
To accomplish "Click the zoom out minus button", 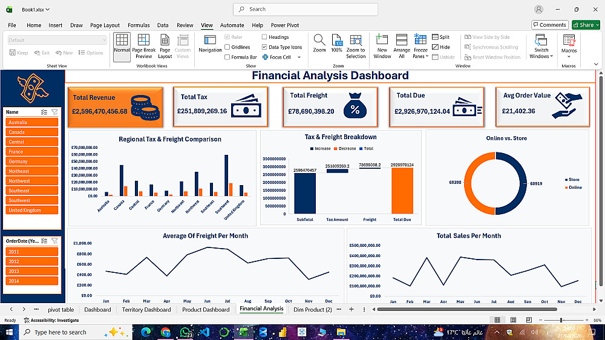I will click(x=540, y=320).
